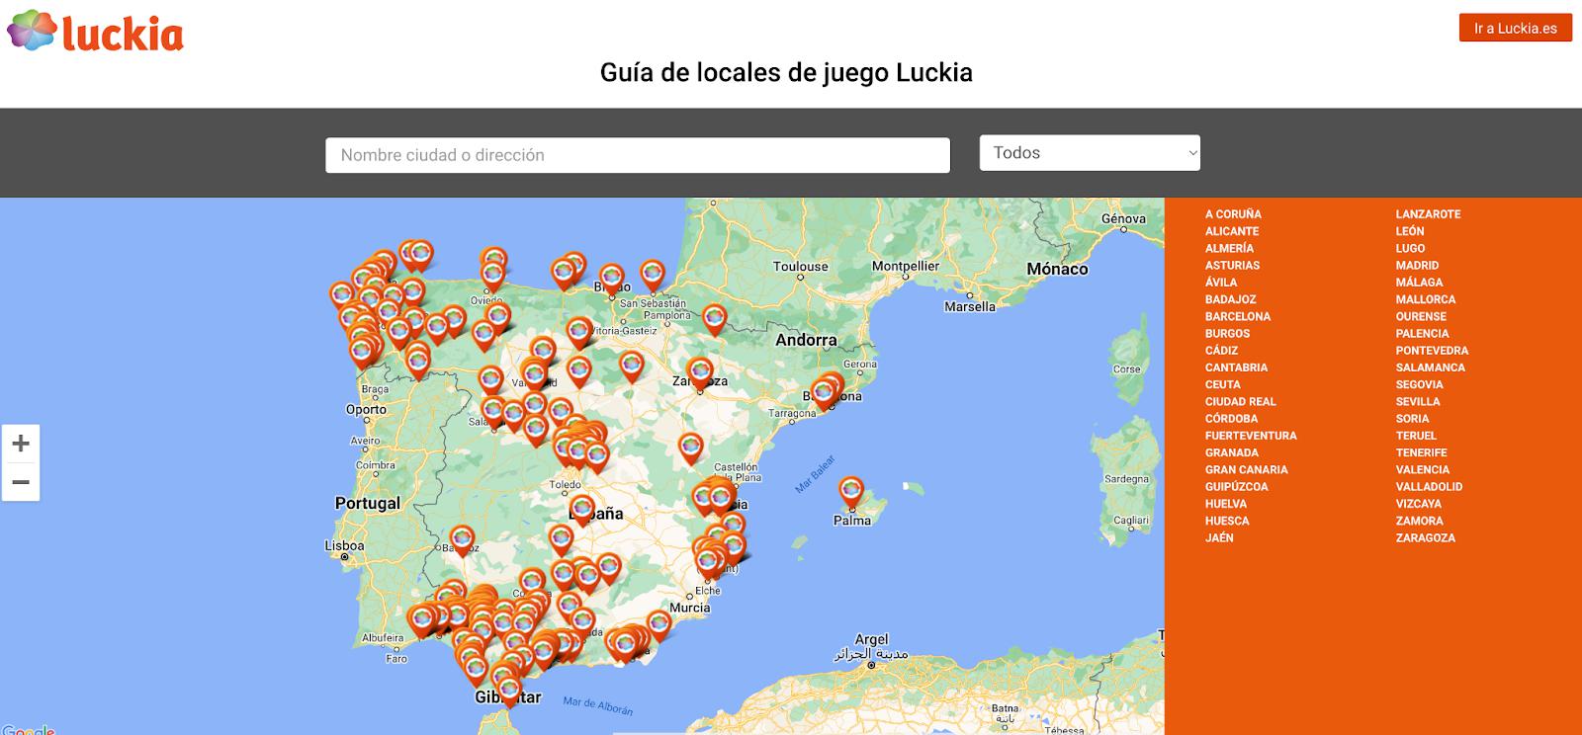Open the BARCELONA province link
The width and height of the screenshot is (1582, 735).
click(x=1238, y=316)
